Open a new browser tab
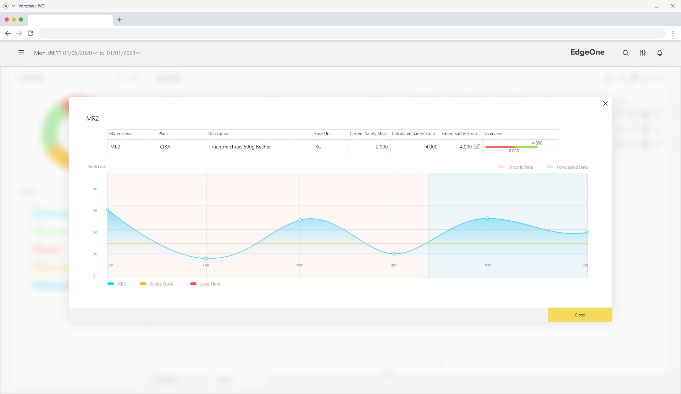The width and height of the screenshot is (681, 394). click(x=119, y=20)
